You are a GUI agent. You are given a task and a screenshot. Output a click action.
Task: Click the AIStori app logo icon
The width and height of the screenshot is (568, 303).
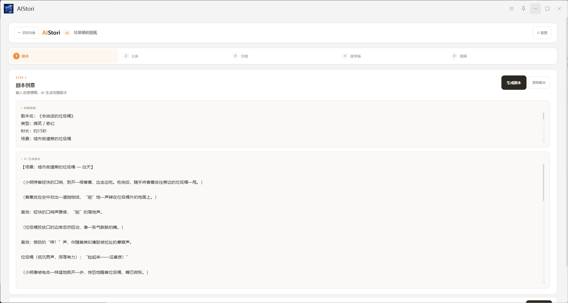pyautogui.click(x=9, y=9)
